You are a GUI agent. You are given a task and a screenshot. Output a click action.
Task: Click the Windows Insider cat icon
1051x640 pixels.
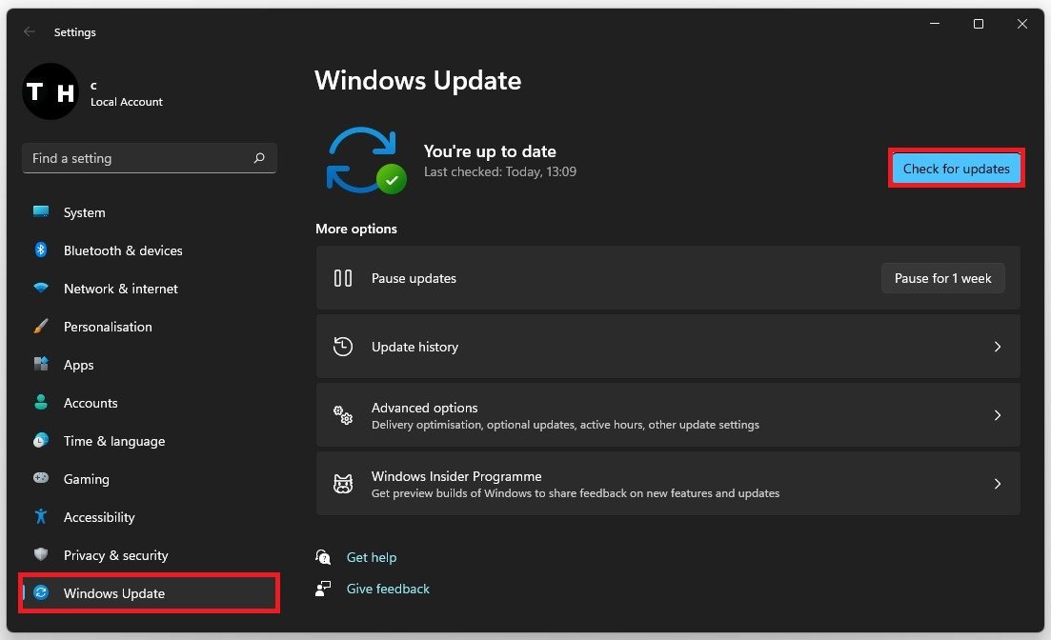coord(342,484)
